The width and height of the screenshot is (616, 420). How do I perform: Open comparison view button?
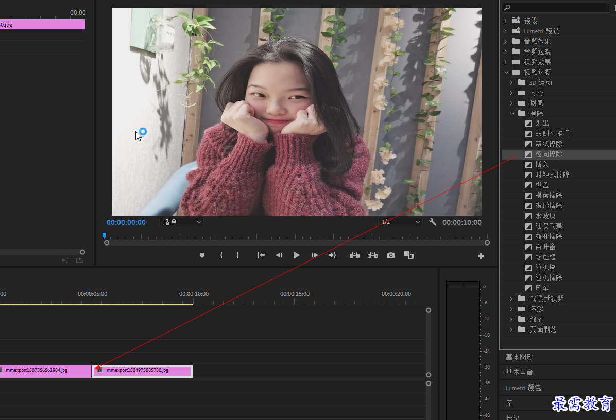[x=408, y=255]
